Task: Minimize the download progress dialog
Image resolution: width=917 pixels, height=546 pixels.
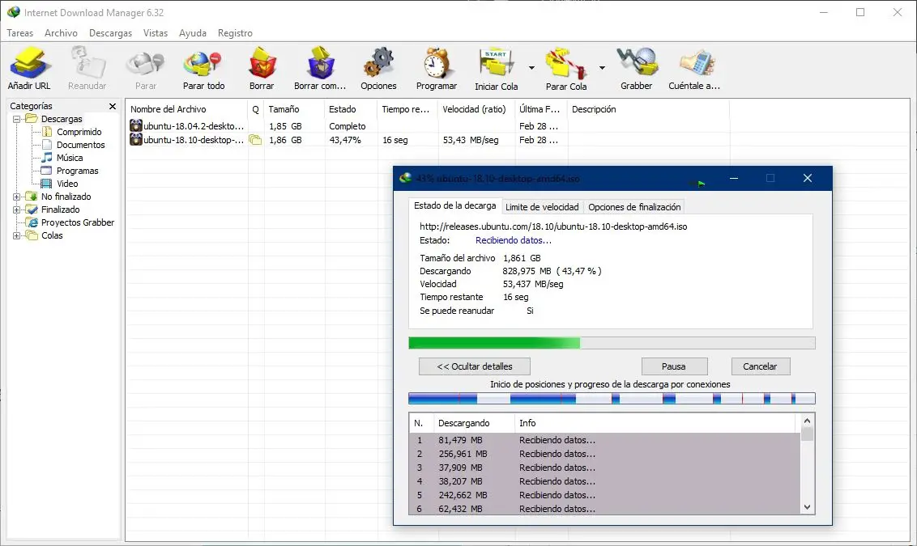Action: coord(734,178)
